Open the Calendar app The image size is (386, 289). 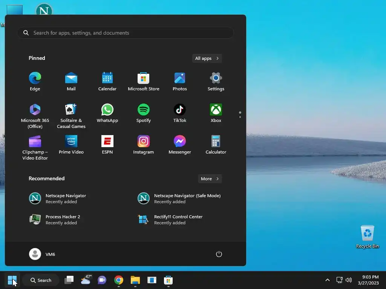point(107,82)
